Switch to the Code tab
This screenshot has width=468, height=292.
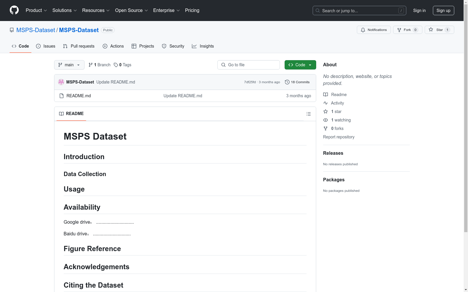tap(20, 46)
